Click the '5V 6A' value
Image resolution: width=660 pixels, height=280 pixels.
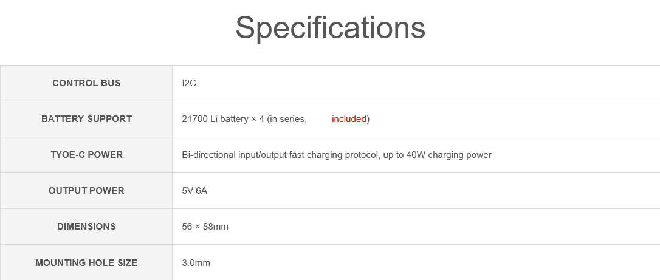[x=194, y=191]
